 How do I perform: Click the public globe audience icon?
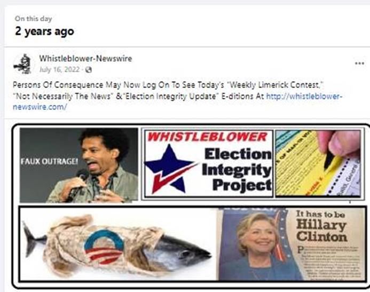tap(89, 70)
